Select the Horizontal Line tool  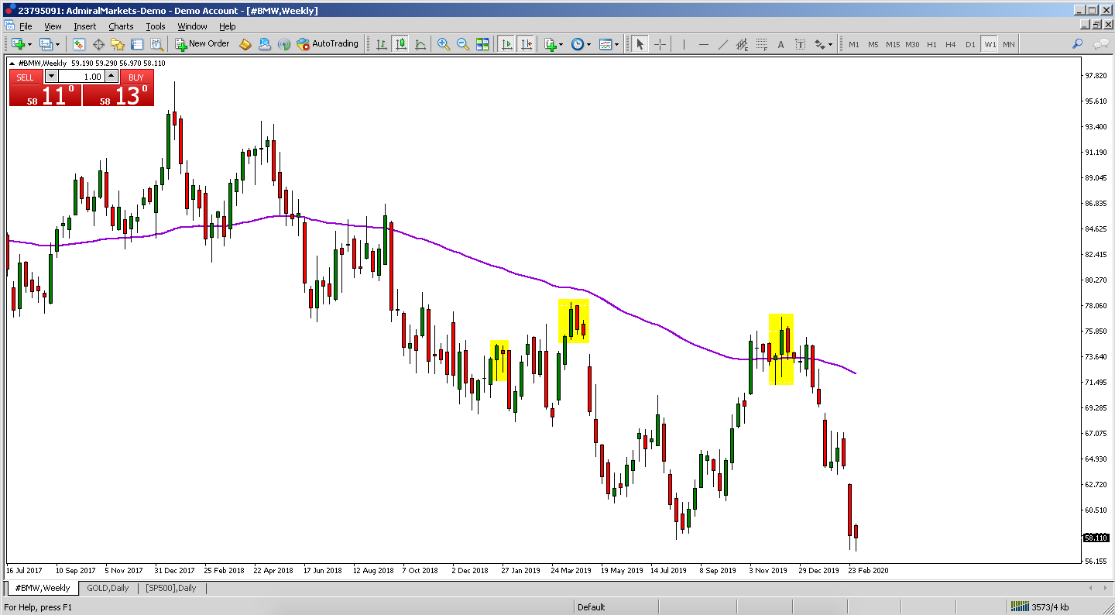coord(704,44)
